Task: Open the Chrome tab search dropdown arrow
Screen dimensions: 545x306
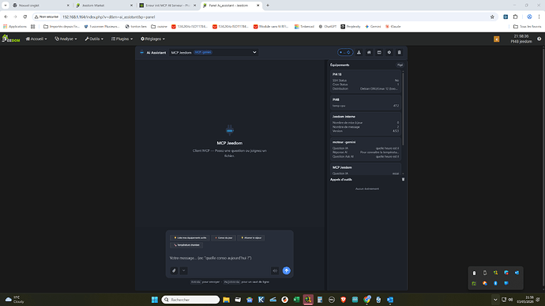Action: point(6,6)
